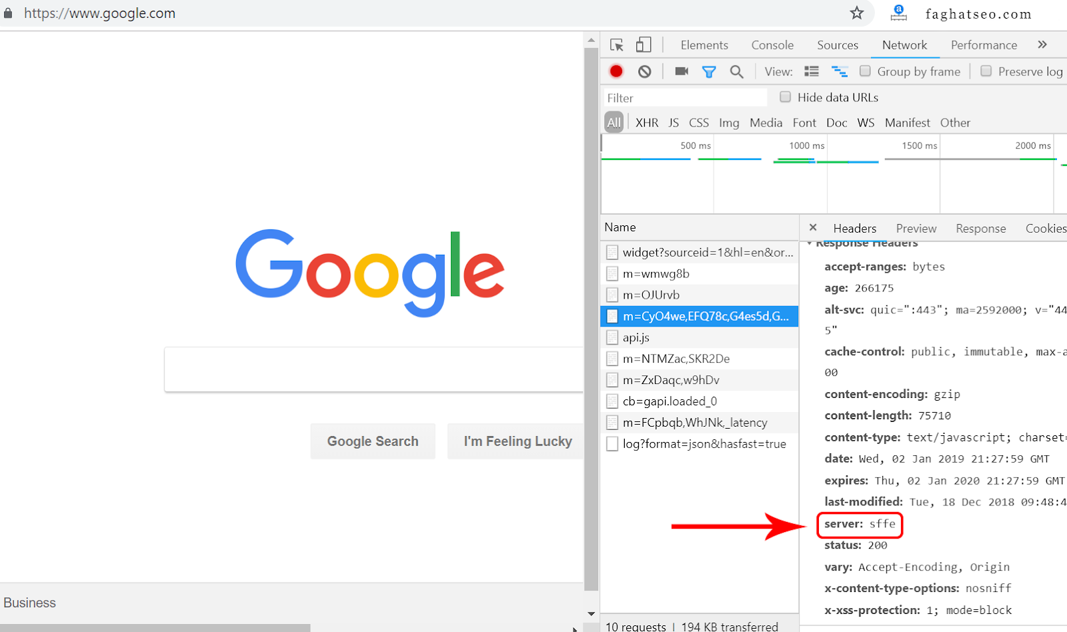Viewport: 1067px width, 632px height.
Task: Select the widget?sourceid=1&hl=en request
Action: tap(700, 252)
